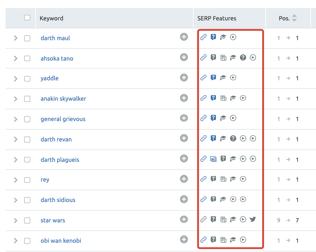Check the darth plagueis row checkbox
Image resolution: width=316 pixels, height=252 pixels.
(27, 160)
